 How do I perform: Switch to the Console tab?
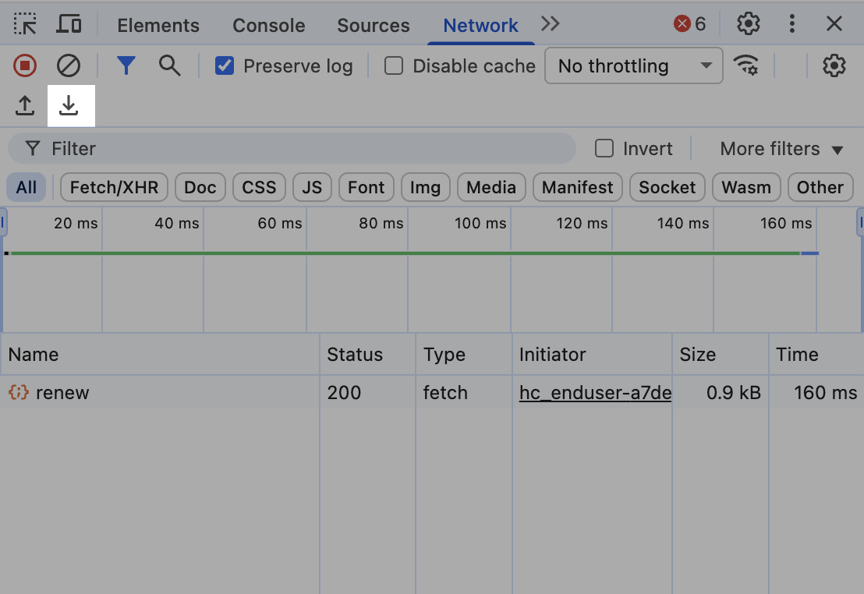pos(269,26)
